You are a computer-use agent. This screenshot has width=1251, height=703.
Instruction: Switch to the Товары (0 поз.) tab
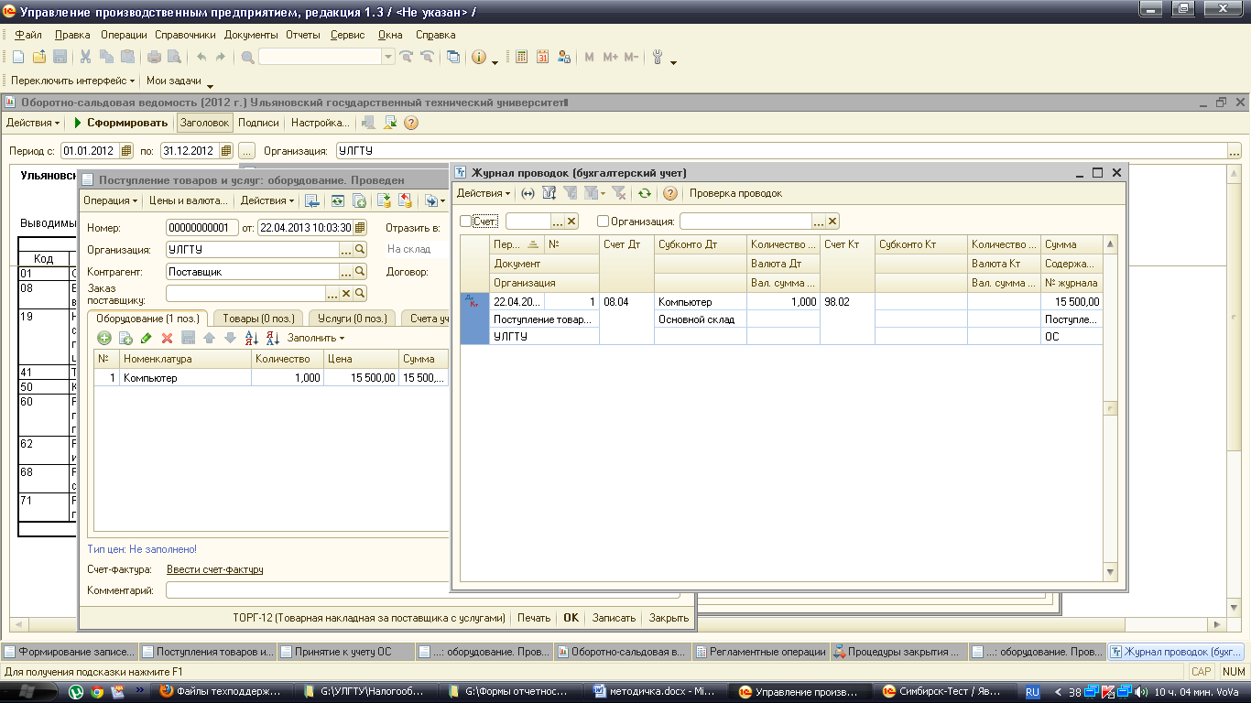click(259, 318)
